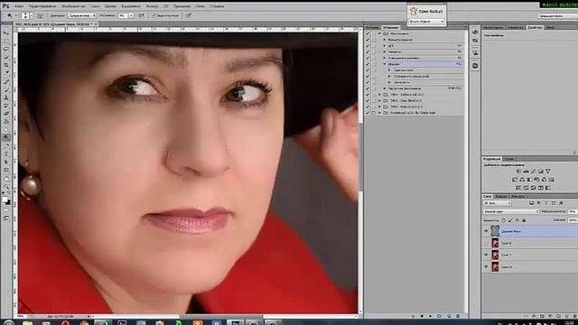Open the Изображение menu
The height and width of the screenshot is (325, 578).
(x=73, y=6)
